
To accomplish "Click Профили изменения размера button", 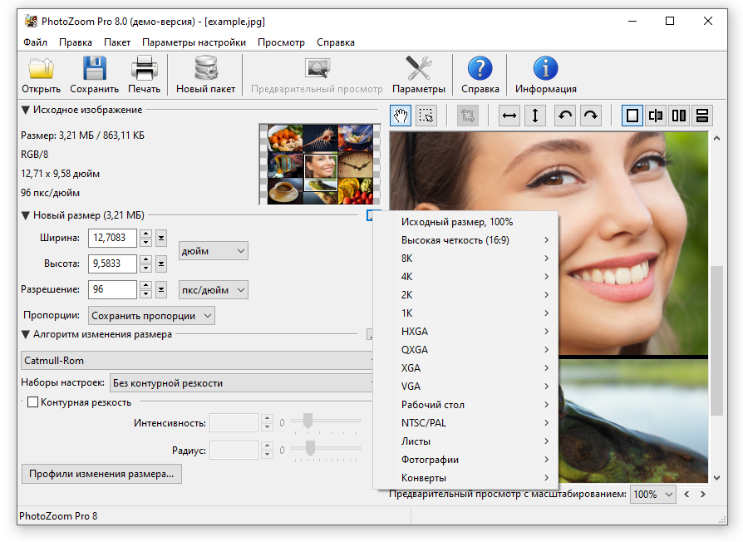I will point(101,474).
